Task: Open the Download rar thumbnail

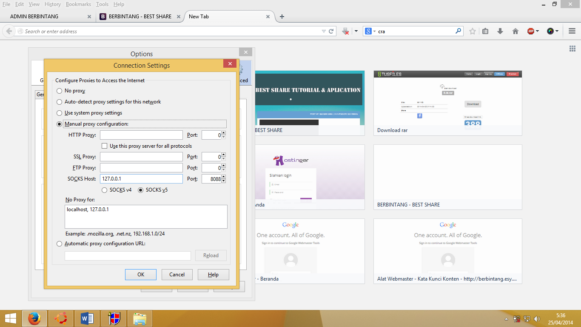Action: (448, 103)
